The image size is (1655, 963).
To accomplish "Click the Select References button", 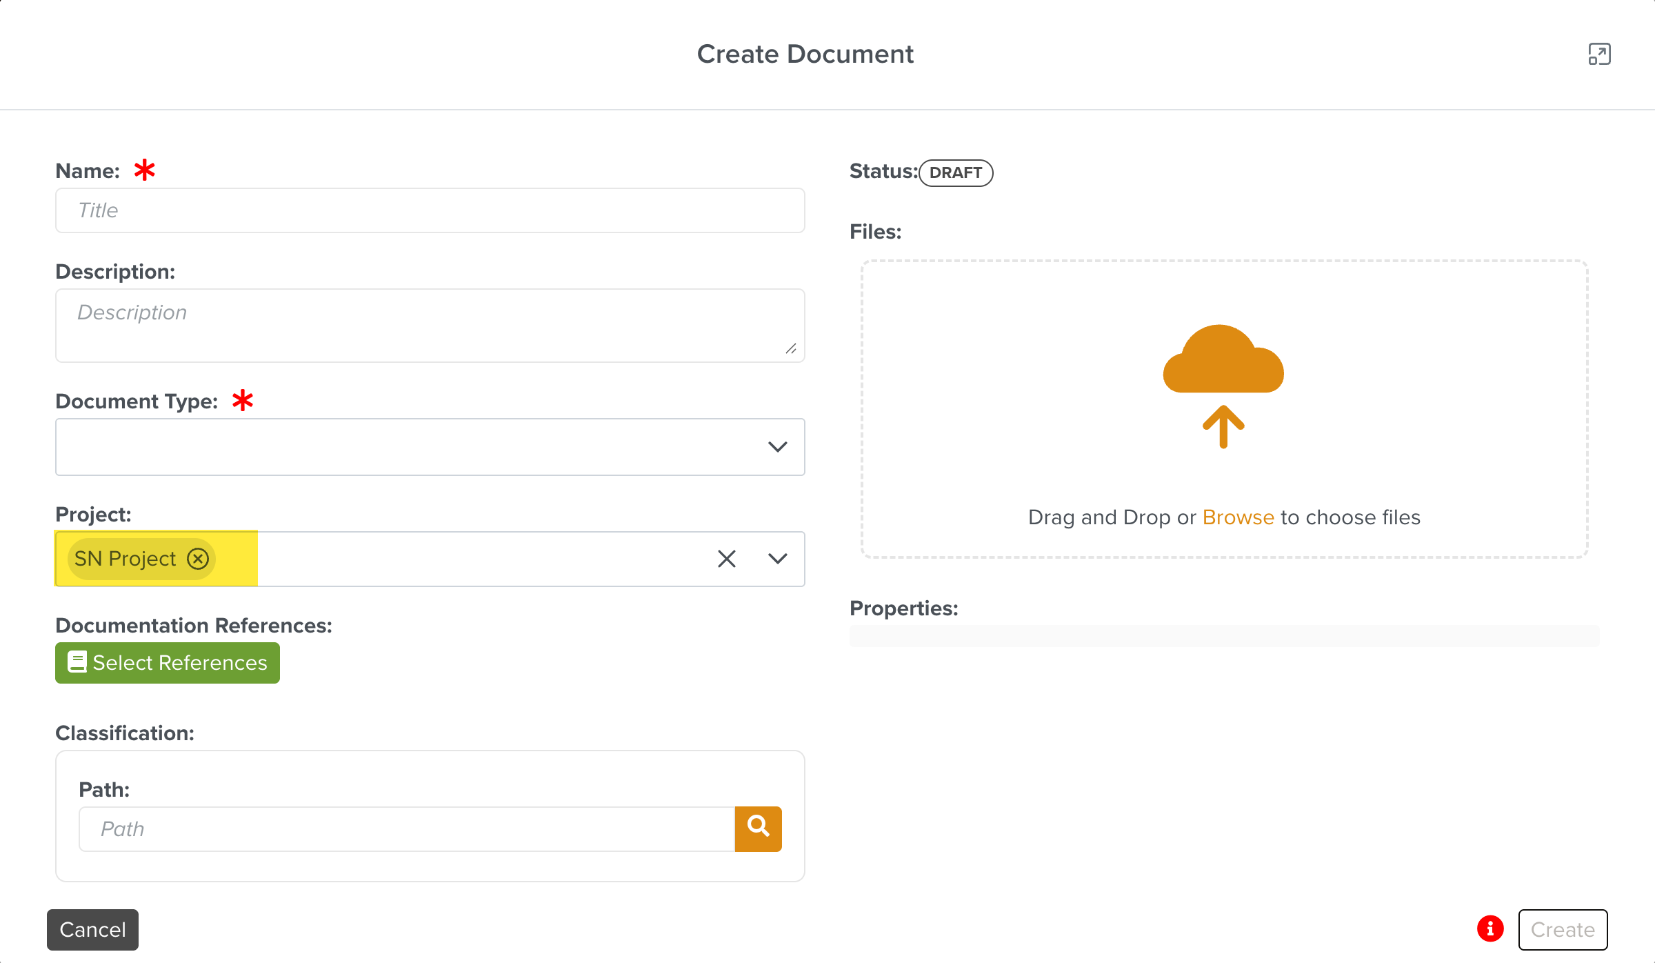I will point(179,663).
